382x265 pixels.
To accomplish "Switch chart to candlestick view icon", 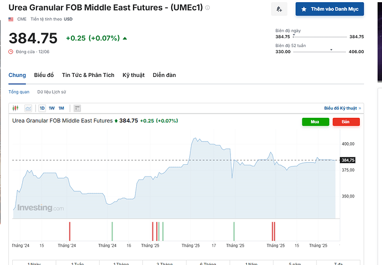I will click(16, 108).
